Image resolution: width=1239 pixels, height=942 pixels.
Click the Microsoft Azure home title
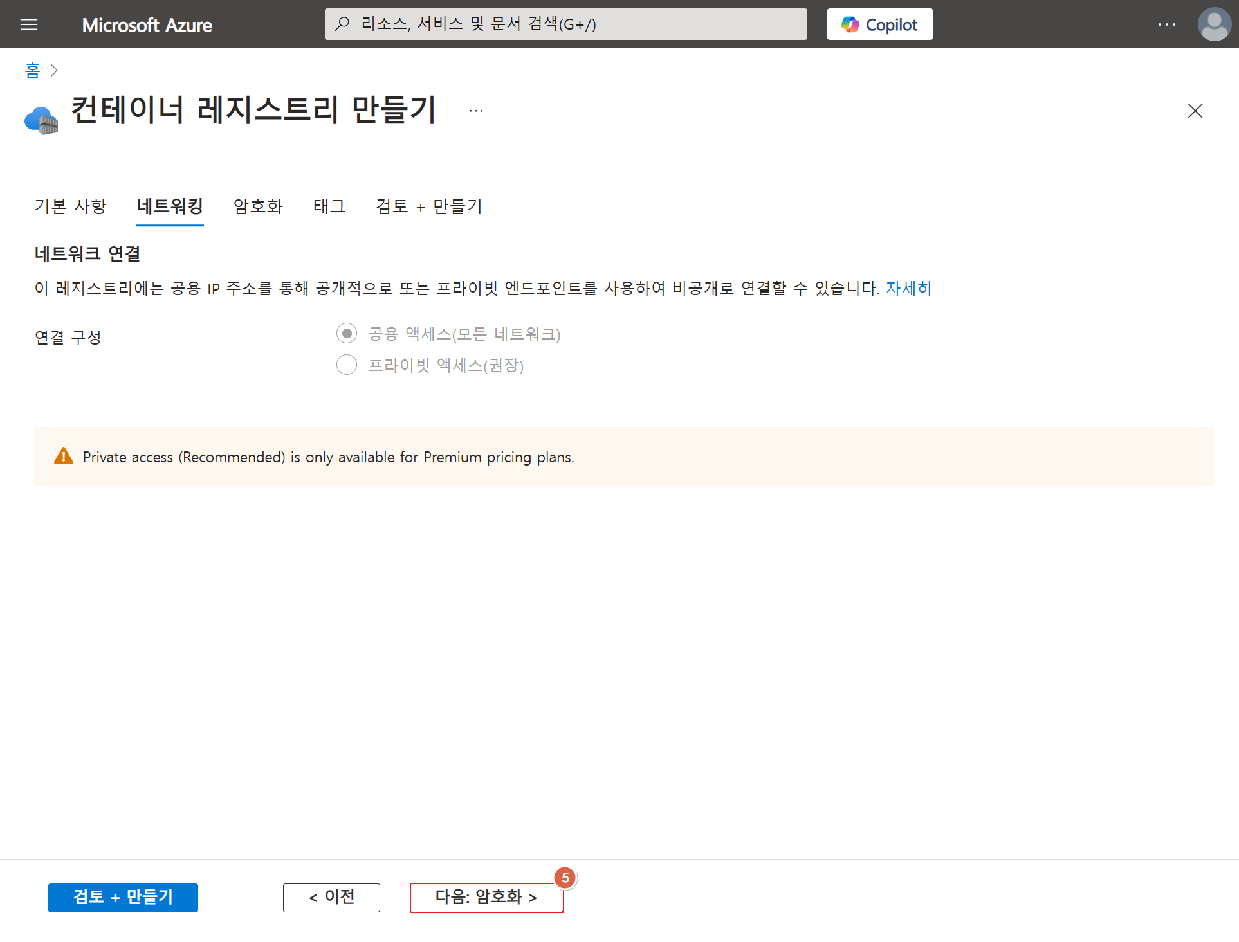tap(147, 25)
